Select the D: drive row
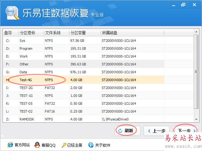The width and height of the screenshot is (202, 151). click(84, 48)
